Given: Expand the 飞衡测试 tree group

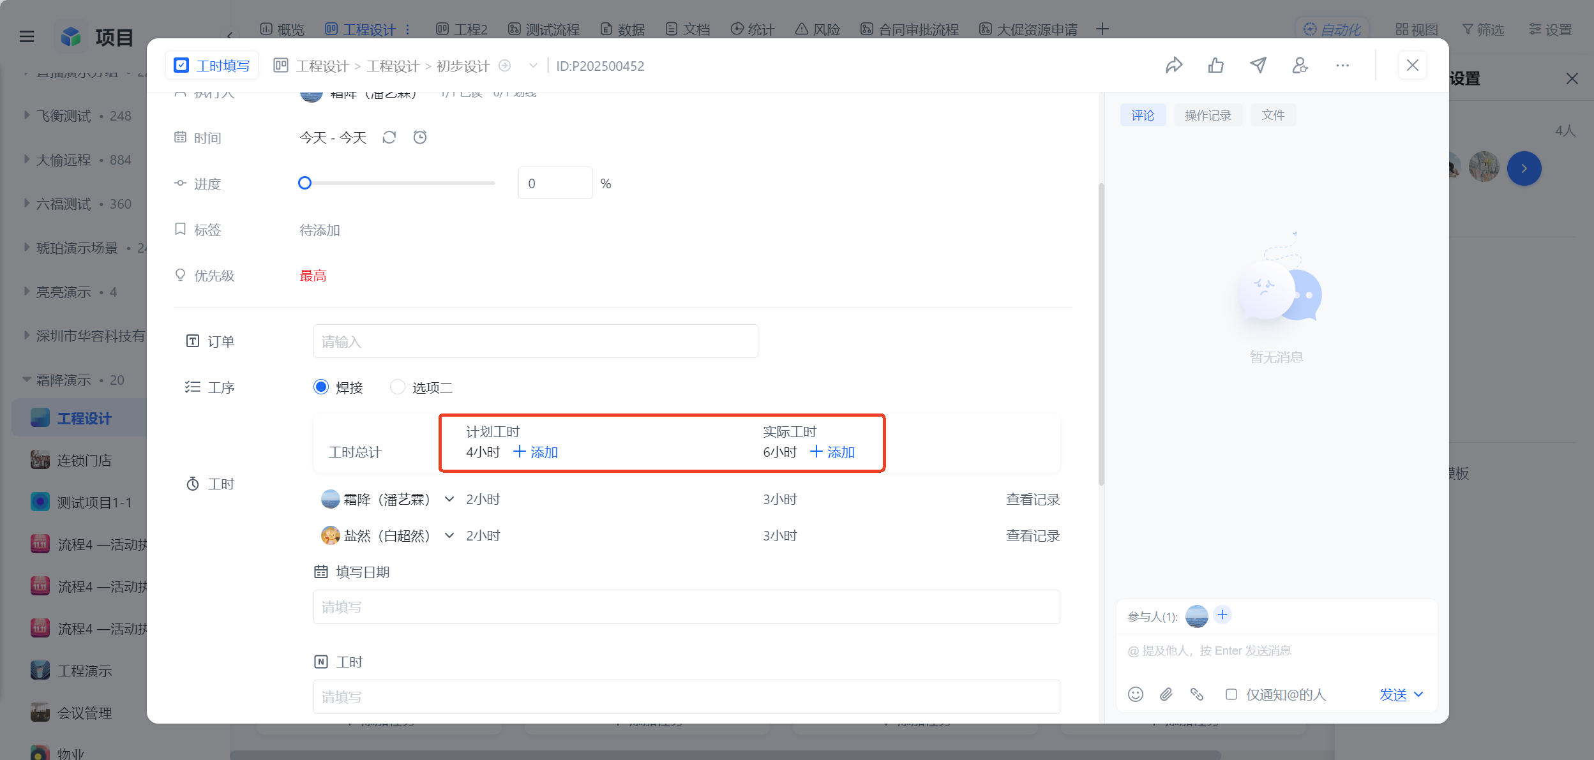Looking at the screenshot, I should 27,115.
